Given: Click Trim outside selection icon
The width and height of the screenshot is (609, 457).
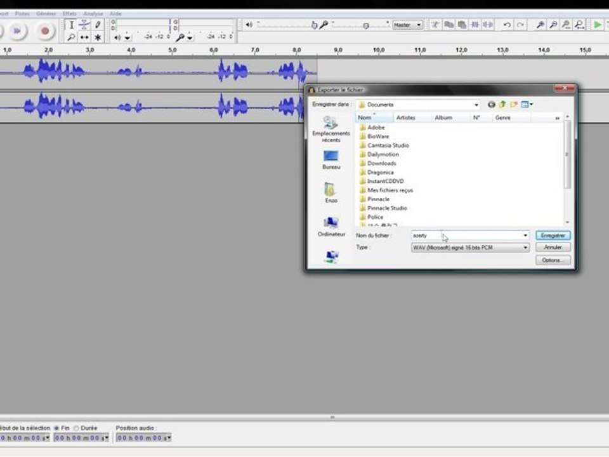Looking at the screenshot, I should coord(475,25).
